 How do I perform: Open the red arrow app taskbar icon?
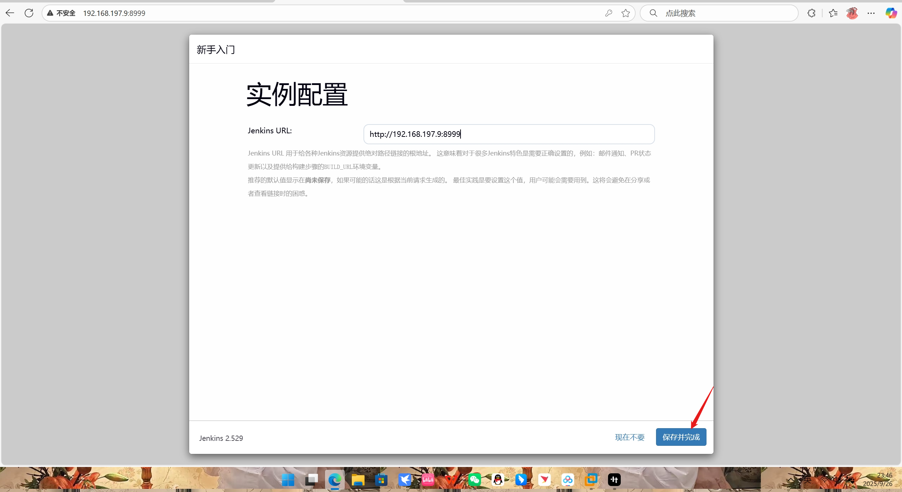tap(545, 480)
